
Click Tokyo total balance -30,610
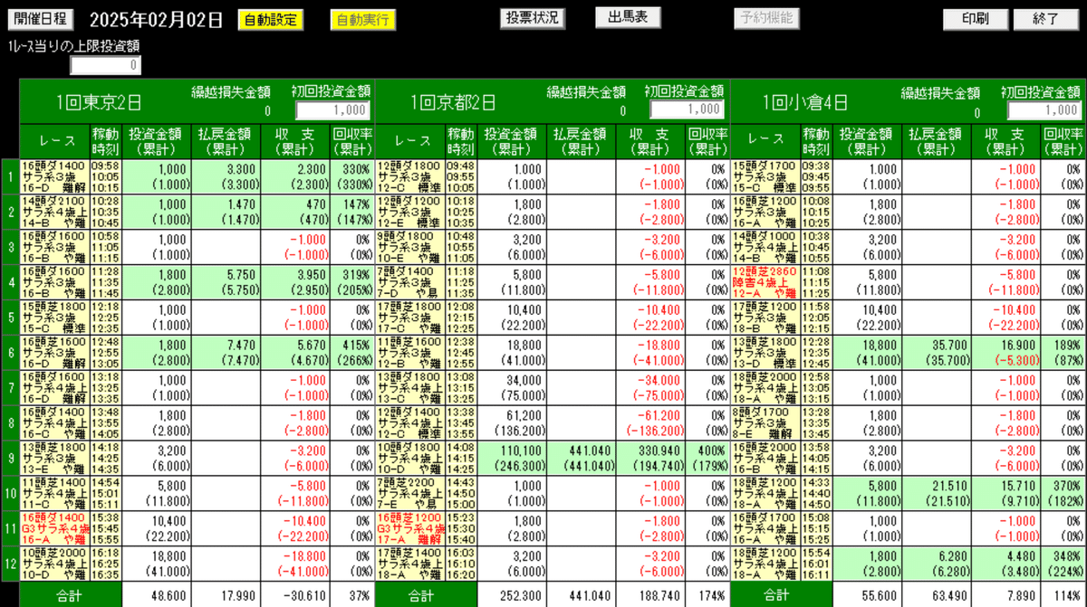(295, 595)
